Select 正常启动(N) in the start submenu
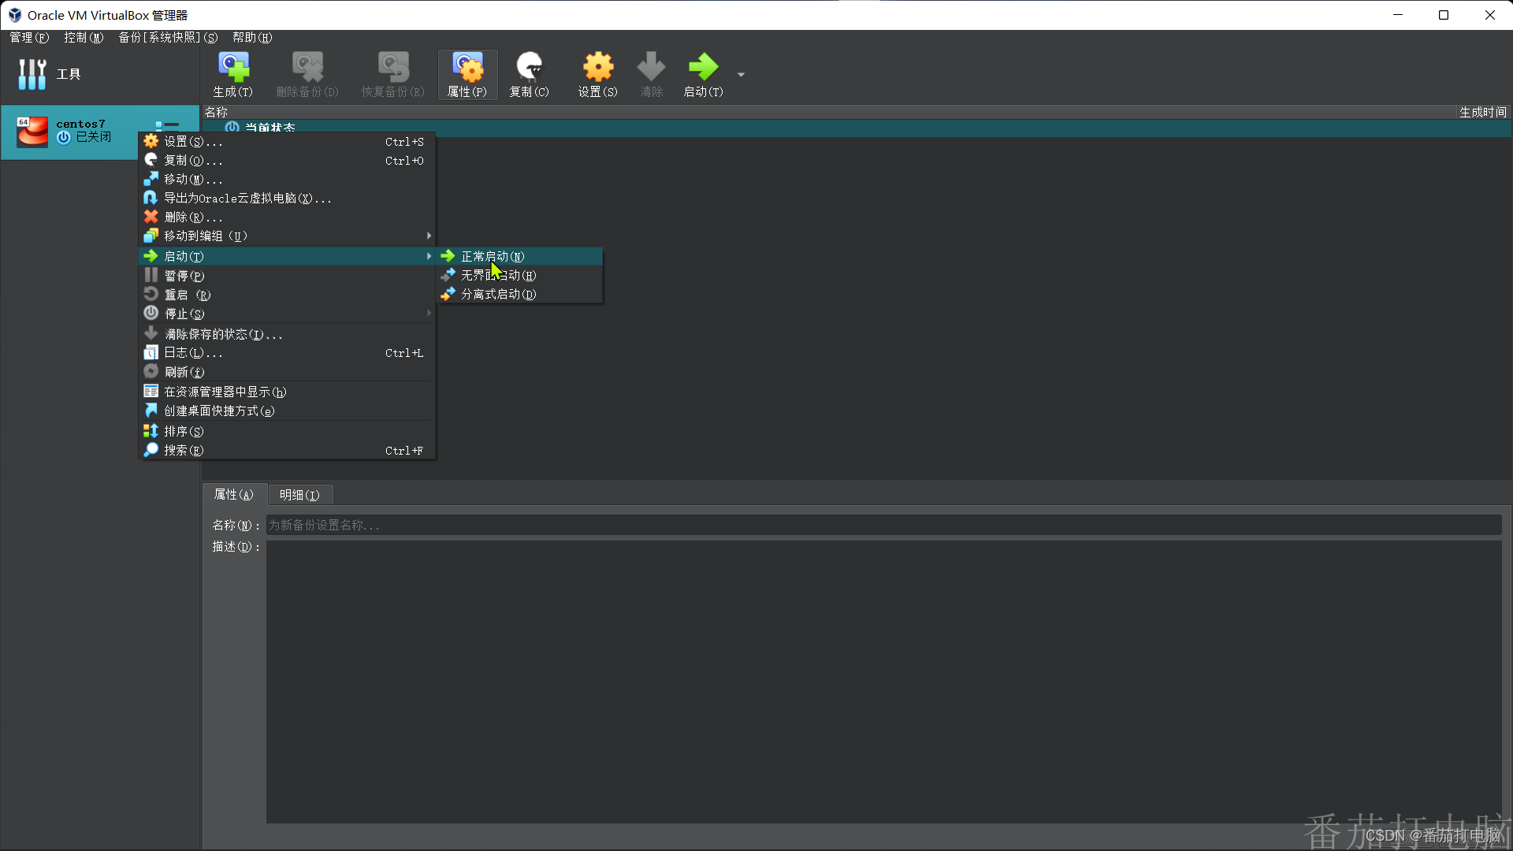 pyautogui.click(x=520, y=257)
